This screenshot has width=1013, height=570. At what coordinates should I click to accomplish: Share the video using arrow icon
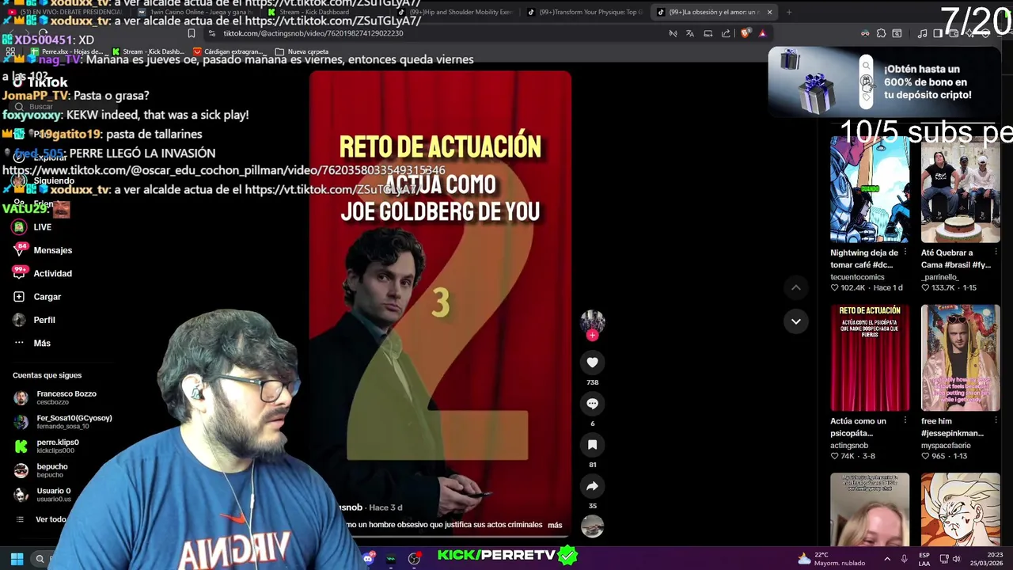pos(592,486)
